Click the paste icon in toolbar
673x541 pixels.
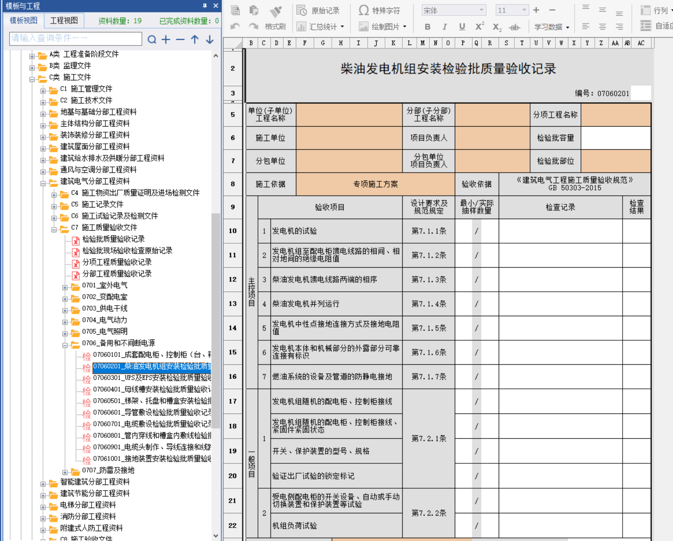[x=253, y=10]
